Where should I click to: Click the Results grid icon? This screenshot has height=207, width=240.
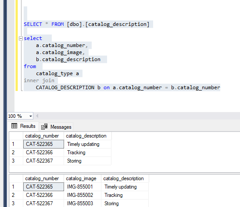coord(14,126)
